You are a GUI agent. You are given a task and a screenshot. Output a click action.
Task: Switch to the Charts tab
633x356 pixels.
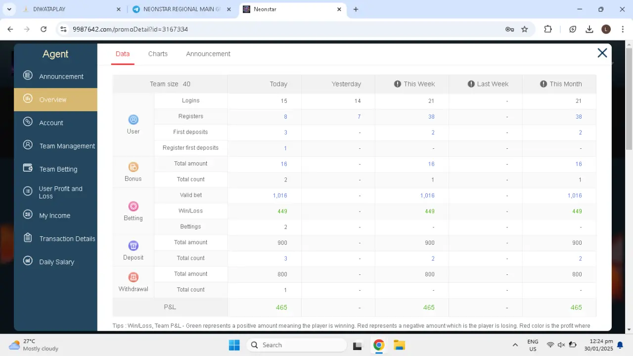(x=158, y=54)
